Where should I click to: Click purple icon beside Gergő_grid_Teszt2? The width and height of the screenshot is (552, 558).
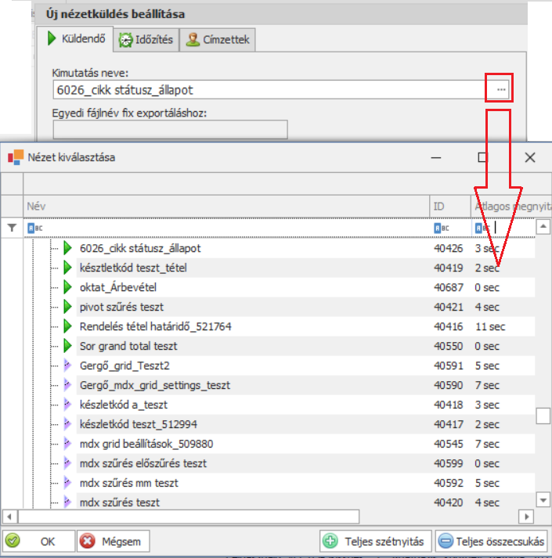(67, 365)
